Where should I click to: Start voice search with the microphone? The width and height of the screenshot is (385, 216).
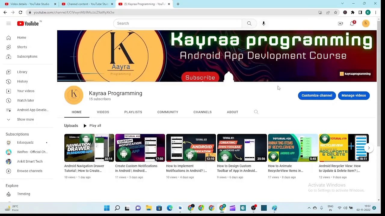tap(264, 23)
